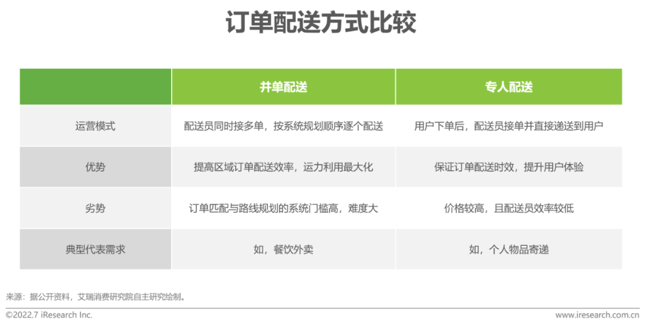
Task: Click the 来源 source note text
Action: (96, 296)
